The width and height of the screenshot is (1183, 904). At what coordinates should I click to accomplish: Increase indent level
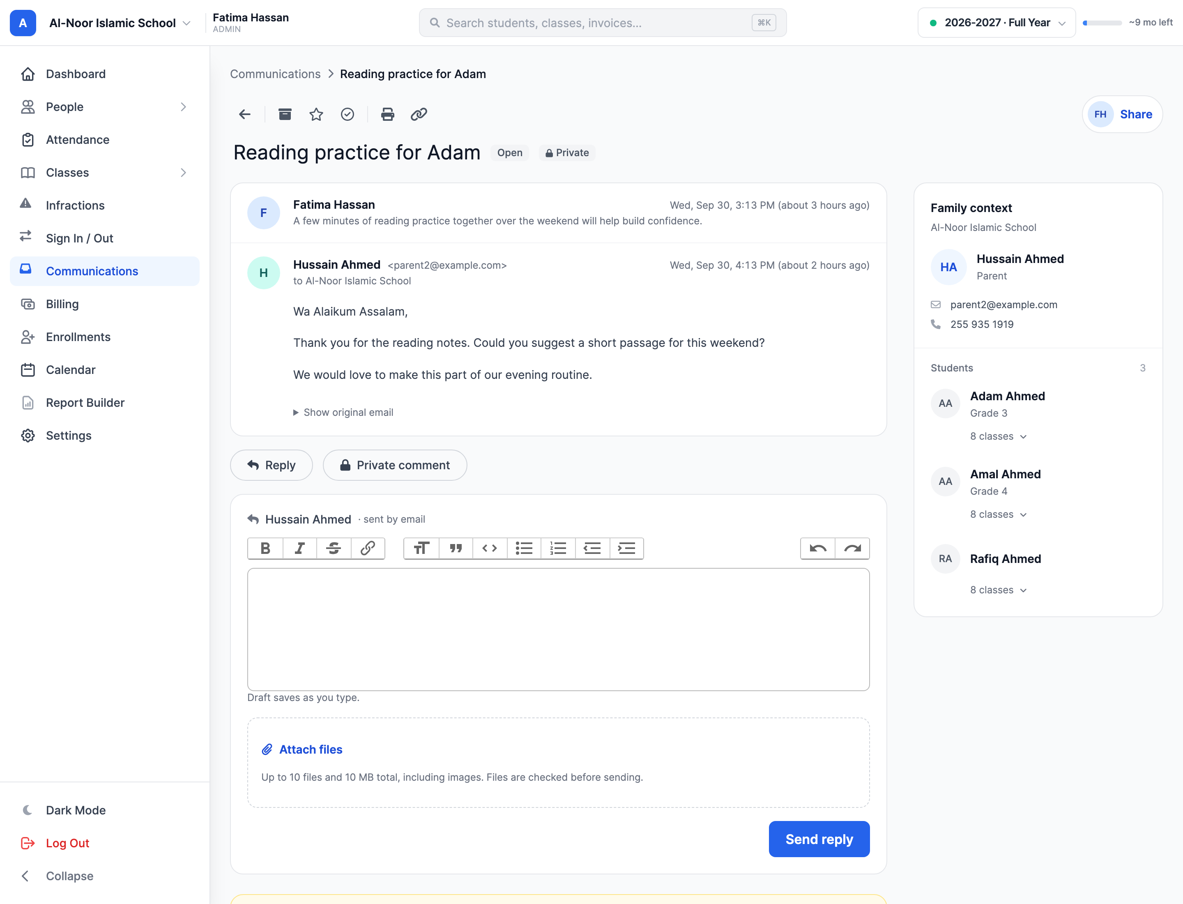pyautogui.click(x=627, y=548)
